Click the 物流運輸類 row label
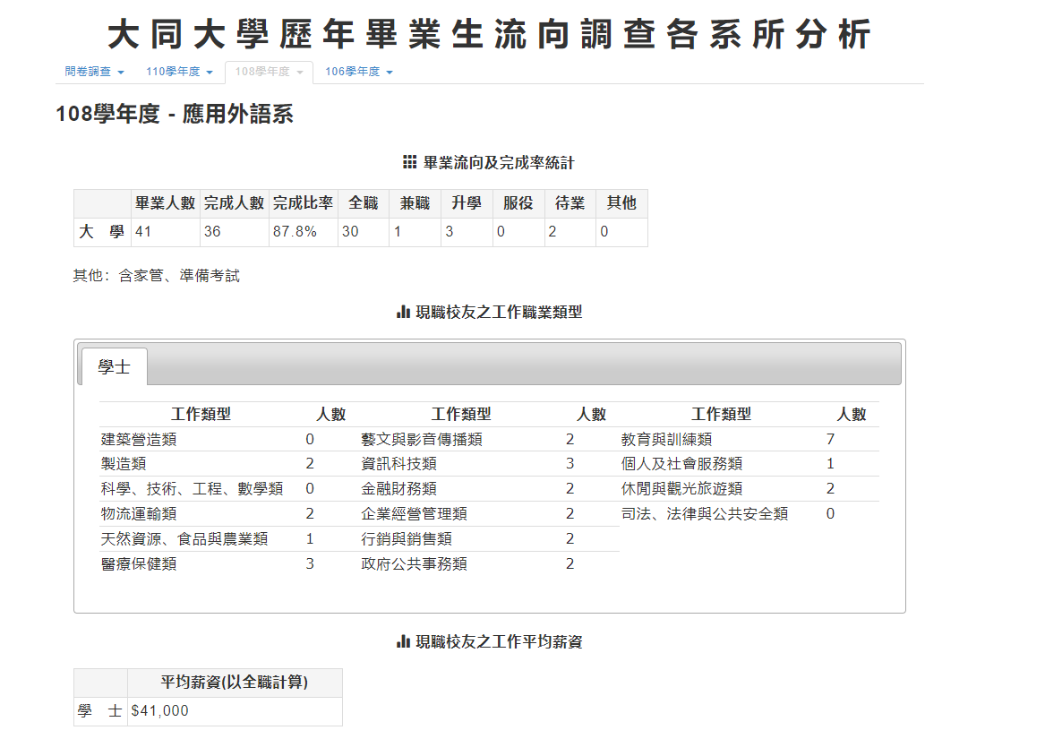This screenshot has height=756, width=1045. tap(139, 514)
